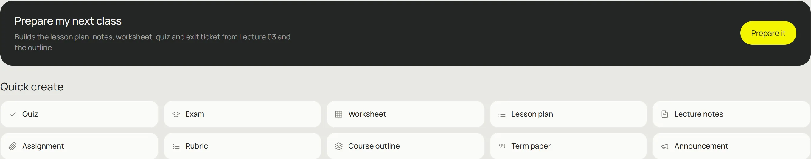Click the megaphone icon beside Announcement

665,147
